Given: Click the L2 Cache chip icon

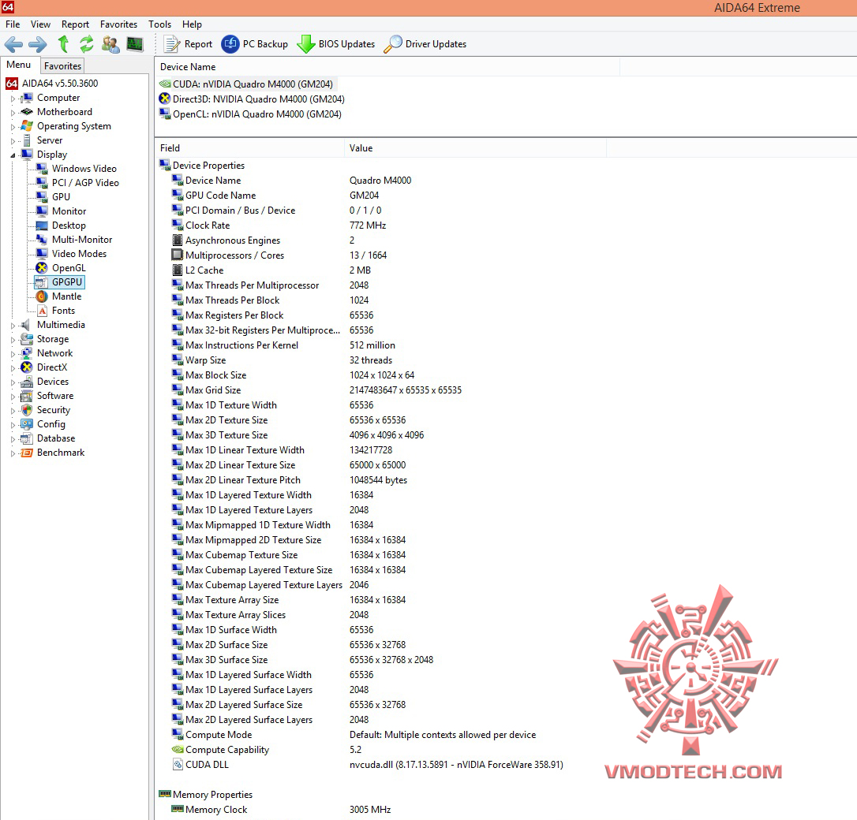Looking at the screenshot, I should pyautogui.click(x=177, y=270).
